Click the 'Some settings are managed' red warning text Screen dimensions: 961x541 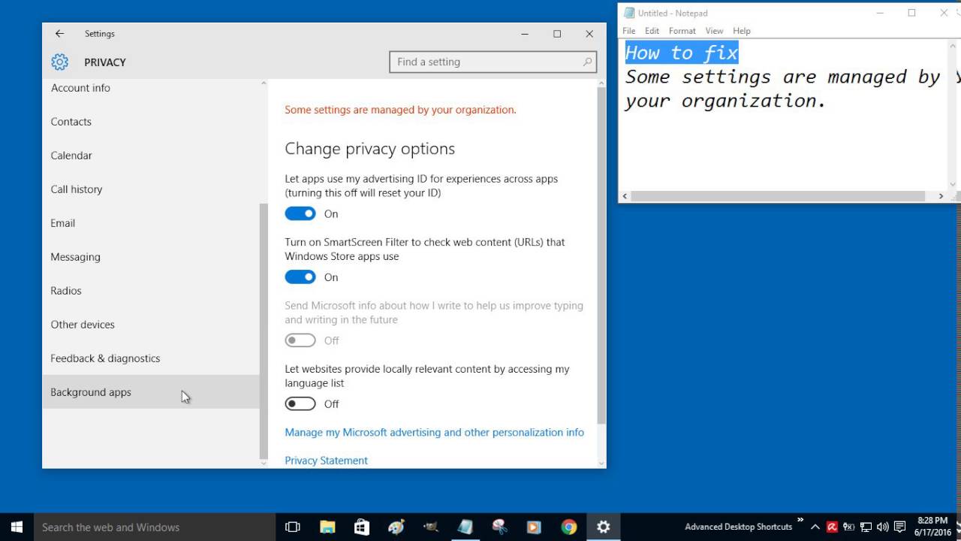click(x=400, y=110)
